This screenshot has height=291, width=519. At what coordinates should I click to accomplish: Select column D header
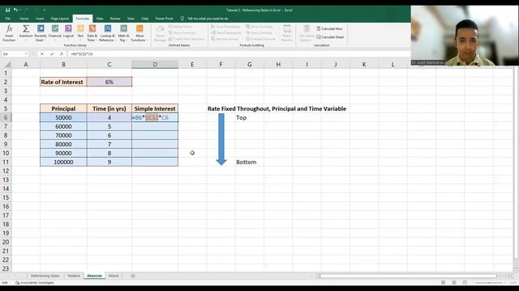click(155, 65)
